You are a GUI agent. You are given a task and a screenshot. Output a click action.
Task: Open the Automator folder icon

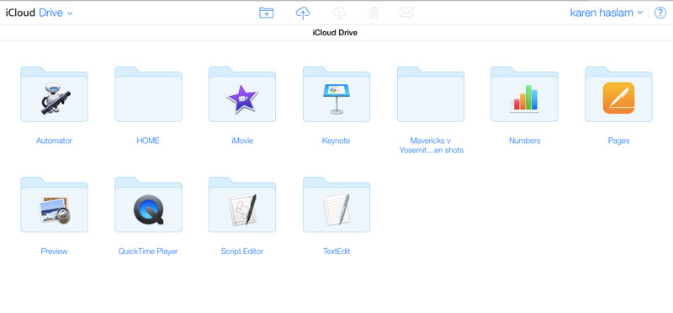tap(54, 94)
